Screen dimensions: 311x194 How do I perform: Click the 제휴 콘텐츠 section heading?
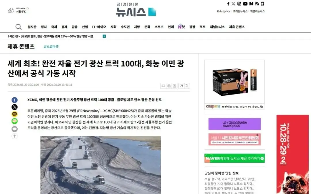point(21,47)
